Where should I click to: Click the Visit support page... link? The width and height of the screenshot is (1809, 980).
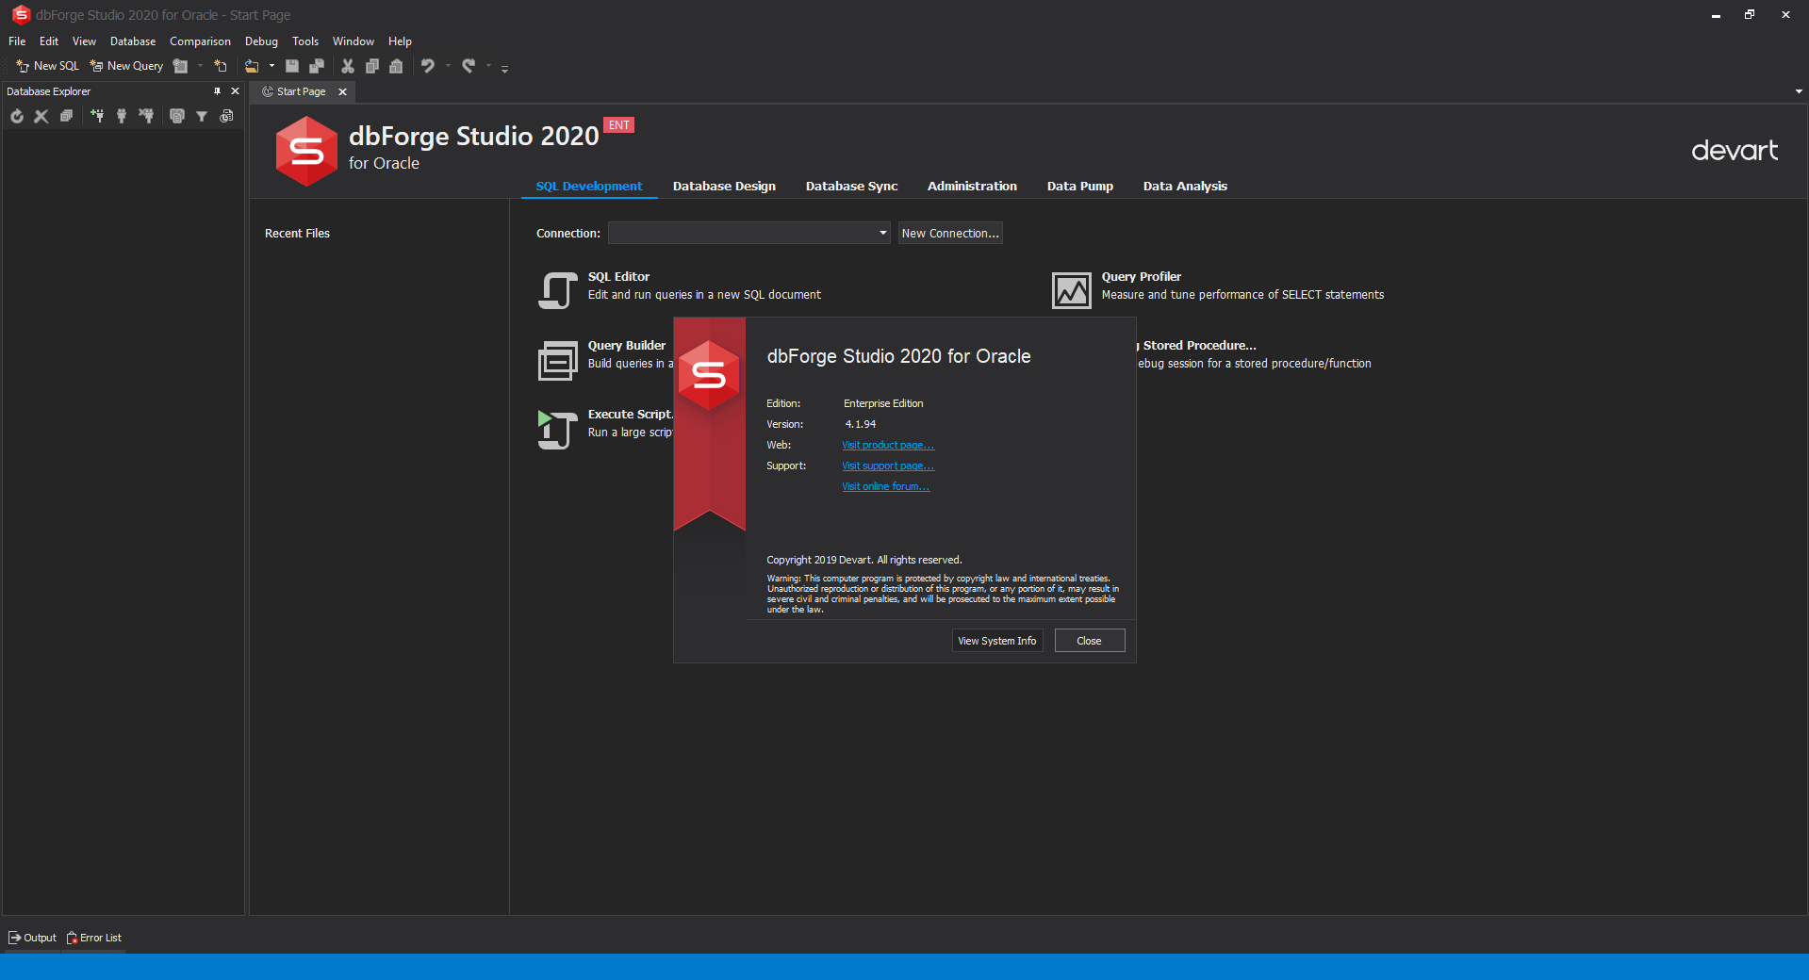(x=888, y=465)
